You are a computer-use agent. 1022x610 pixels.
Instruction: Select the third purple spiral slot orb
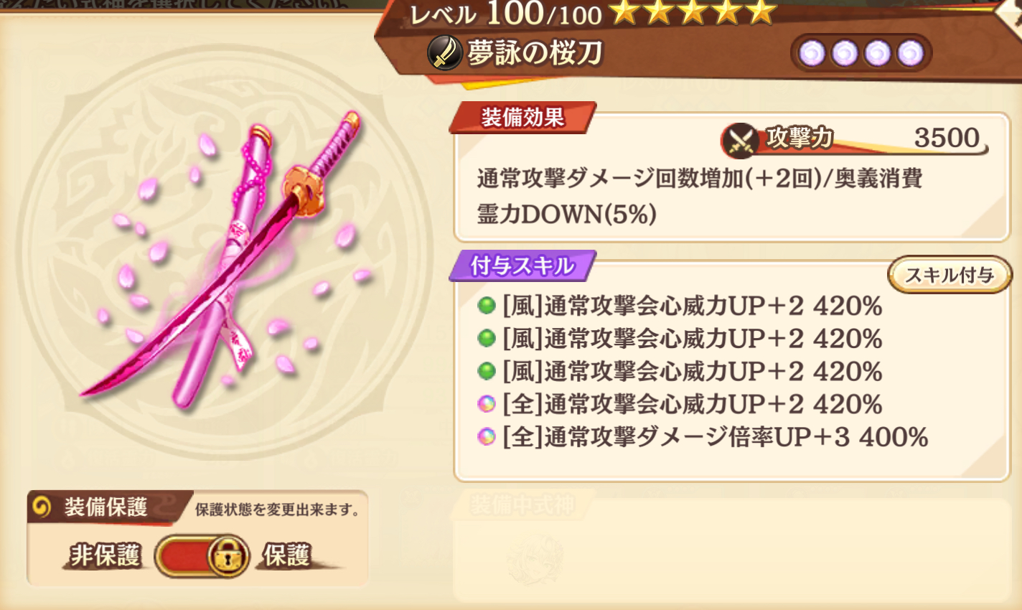pos(878,53)
